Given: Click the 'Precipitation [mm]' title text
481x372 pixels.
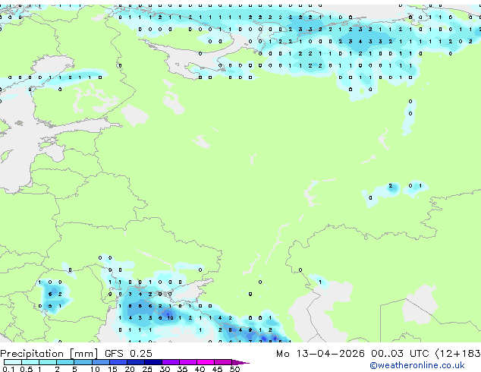Looking at the screenshot, I should click(49, 354).
